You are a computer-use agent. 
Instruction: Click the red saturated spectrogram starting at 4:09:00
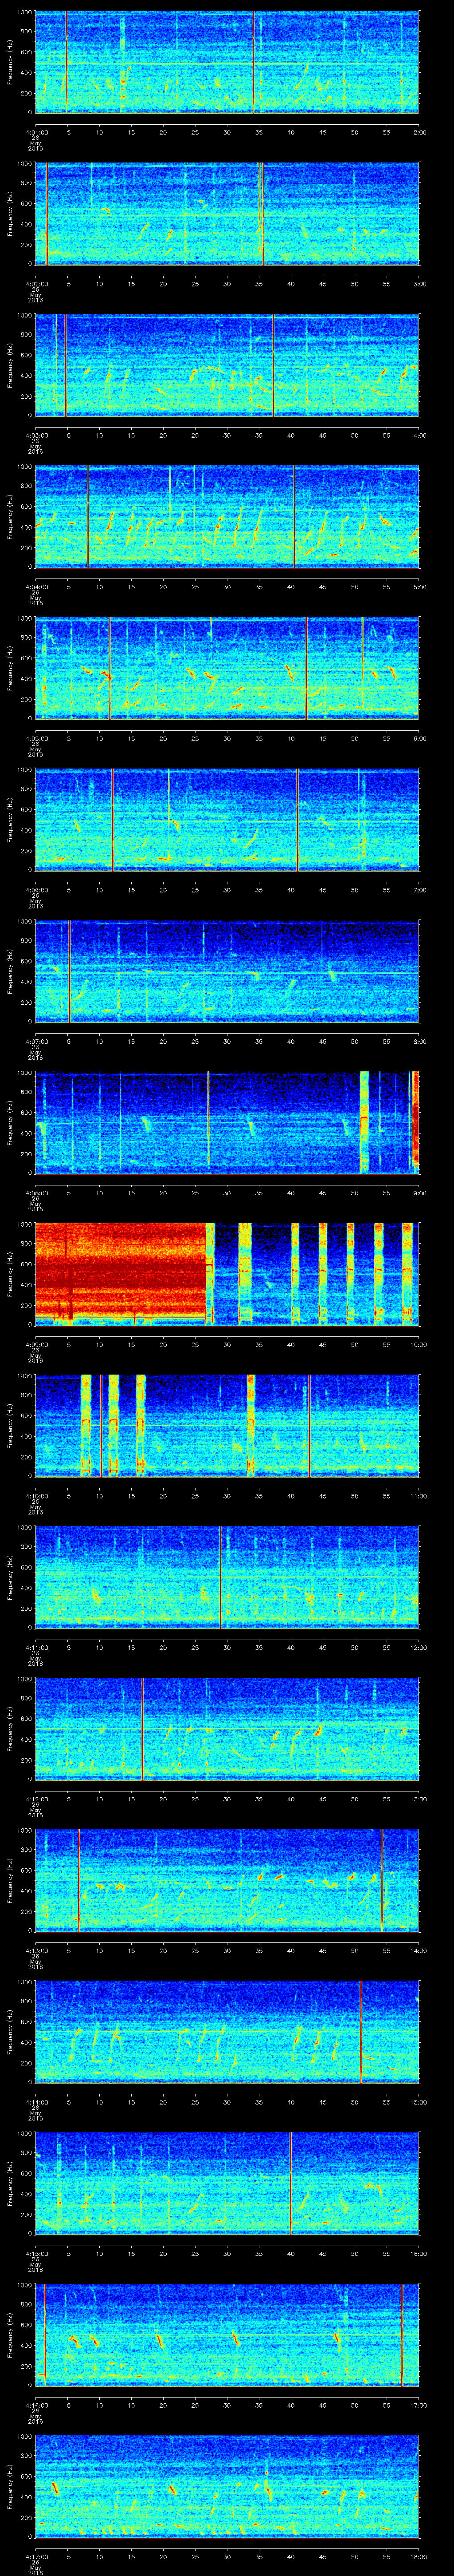pos(227,1274)
